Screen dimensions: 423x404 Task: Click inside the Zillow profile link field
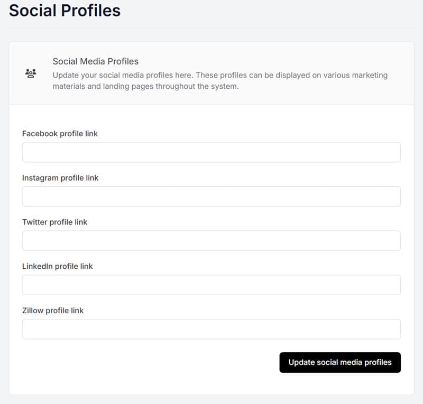click(x=212, y=328)
